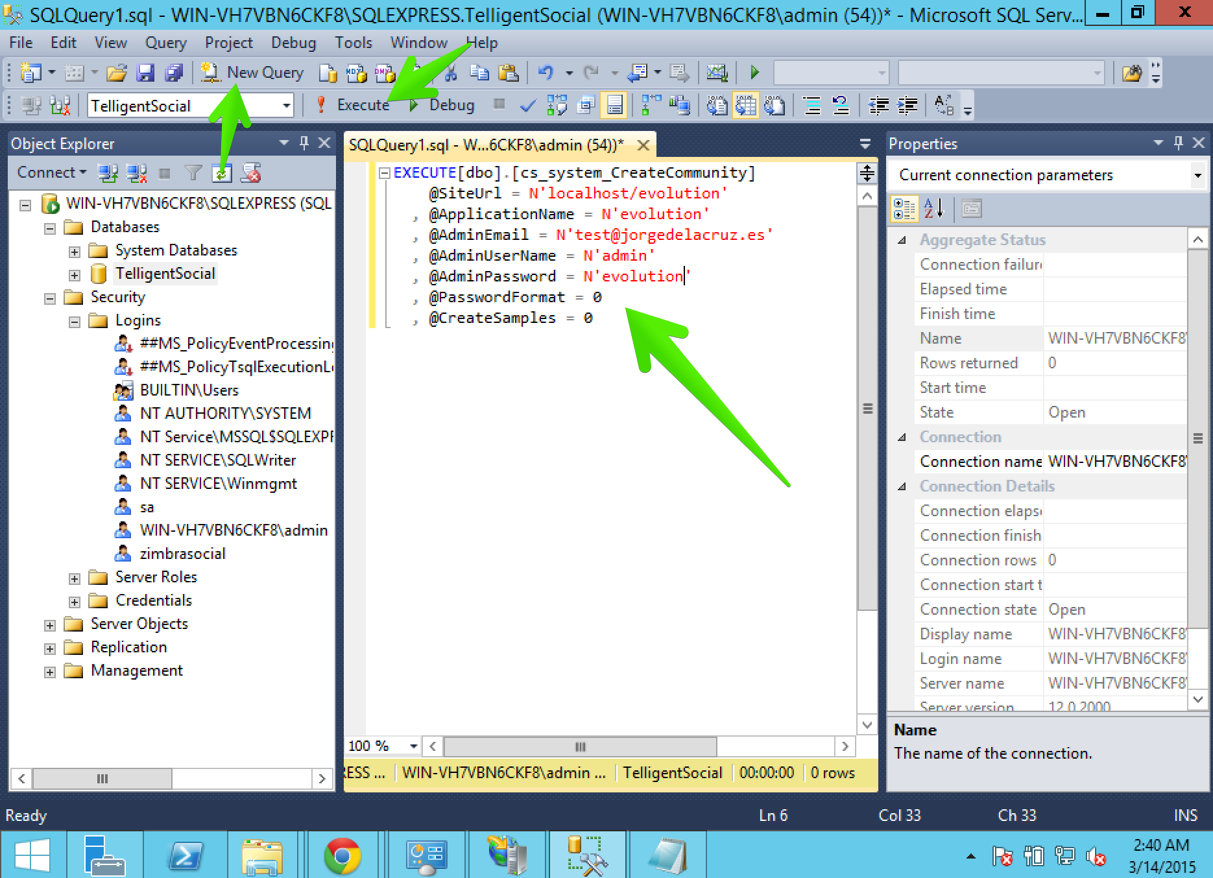Click the Query Options icon

(586, 105)
